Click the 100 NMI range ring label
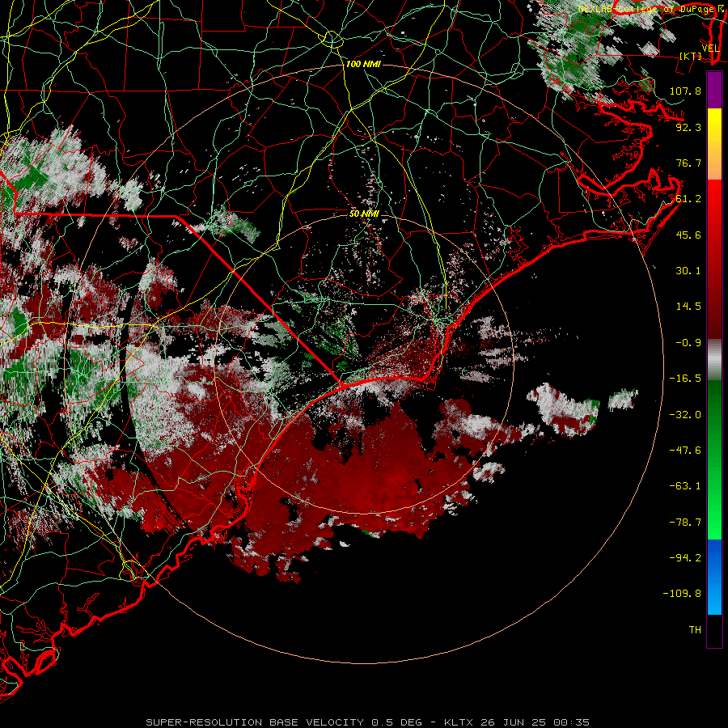 point(363,64)
